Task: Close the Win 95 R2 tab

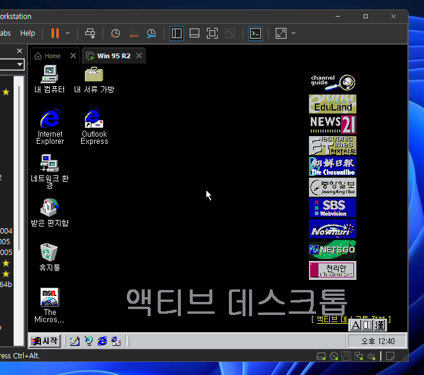Action: [x=139, y=55]
